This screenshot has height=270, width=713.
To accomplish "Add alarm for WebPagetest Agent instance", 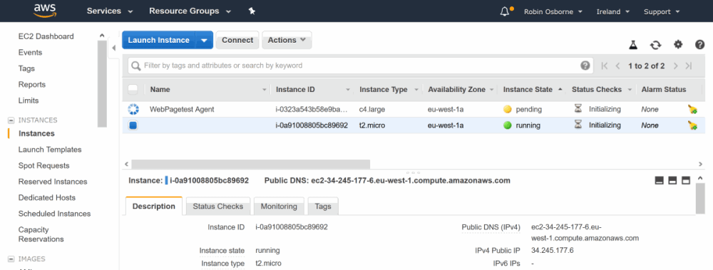I will [x=692, y=109].
